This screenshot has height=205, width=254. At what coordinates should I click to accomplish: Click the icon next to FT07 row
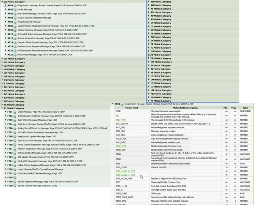(14, 132)
